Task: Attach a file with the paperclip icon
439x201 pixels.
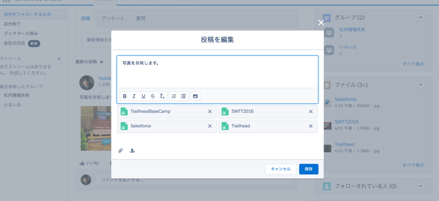Action: tap(120, 150)
